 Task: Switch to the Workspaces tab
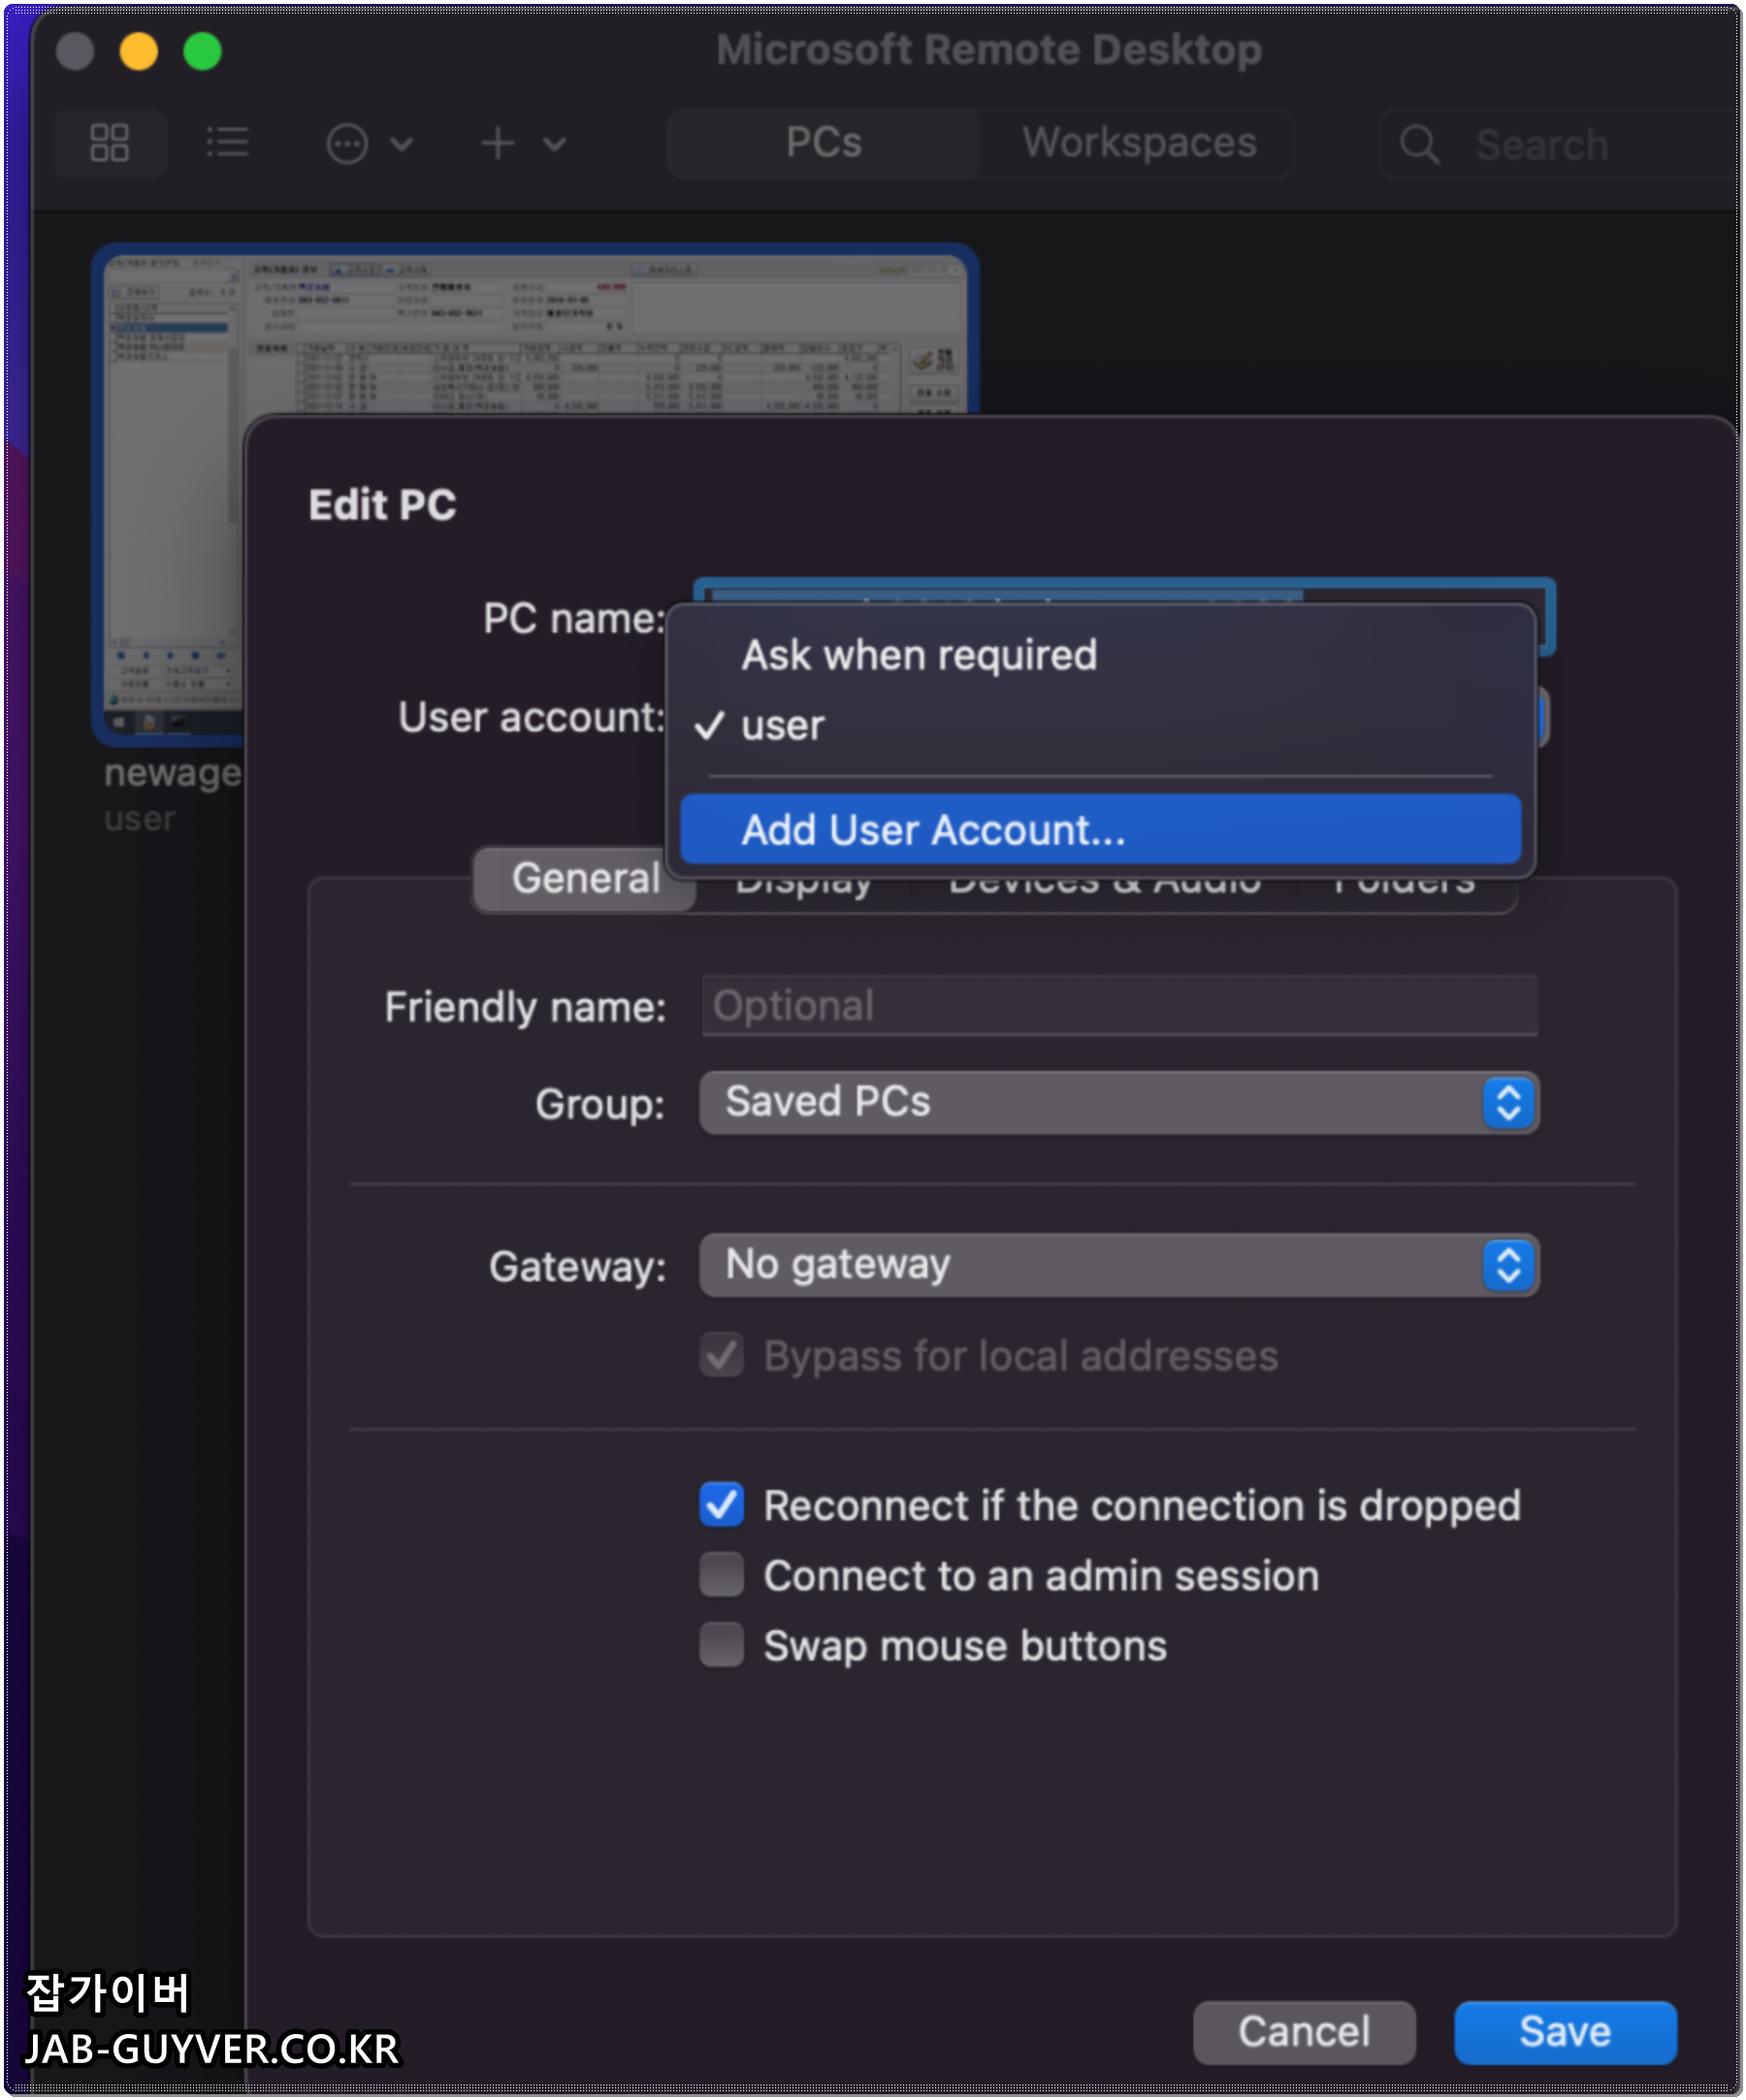1139,143
